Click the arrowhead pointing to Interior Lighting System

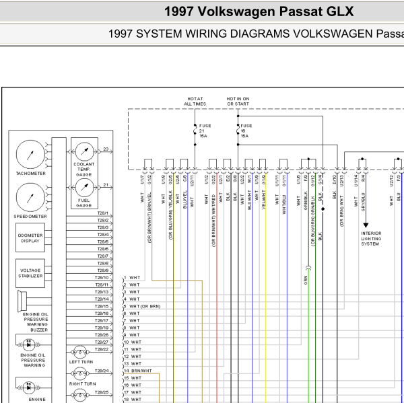tap(366, 225)
